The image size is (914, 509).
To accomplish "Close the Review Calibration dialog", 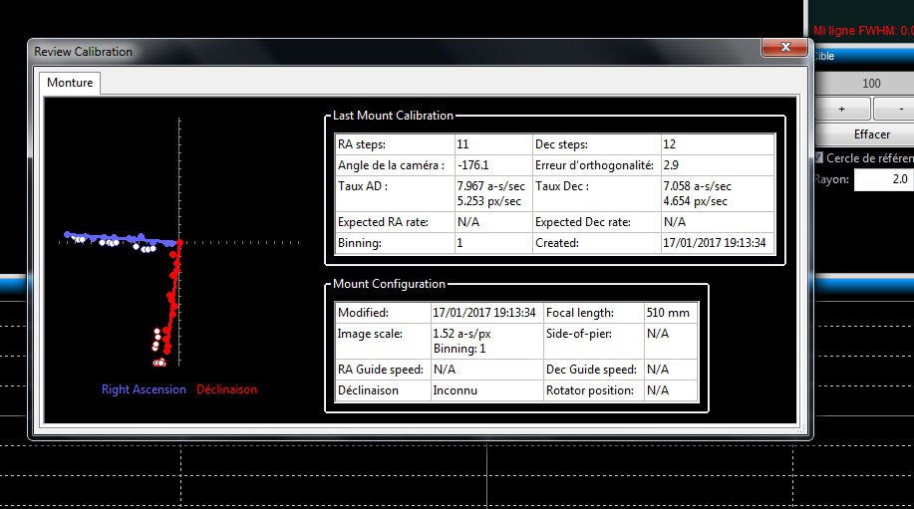I will (784, 47).
